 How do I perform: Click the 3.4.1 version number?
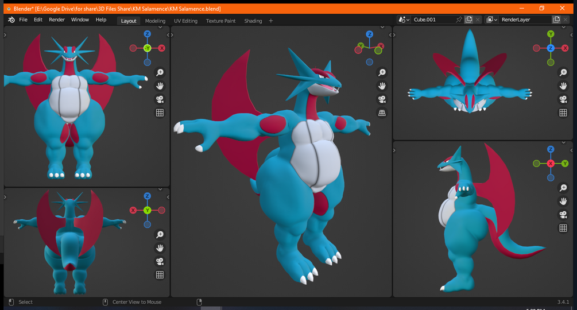coord(563,302)
